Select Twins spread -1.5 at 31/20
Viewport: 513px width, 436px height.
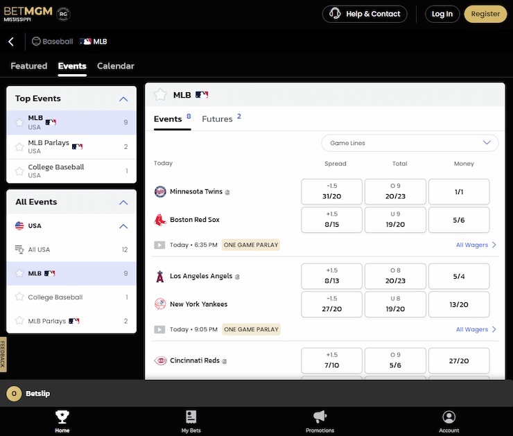331,191
